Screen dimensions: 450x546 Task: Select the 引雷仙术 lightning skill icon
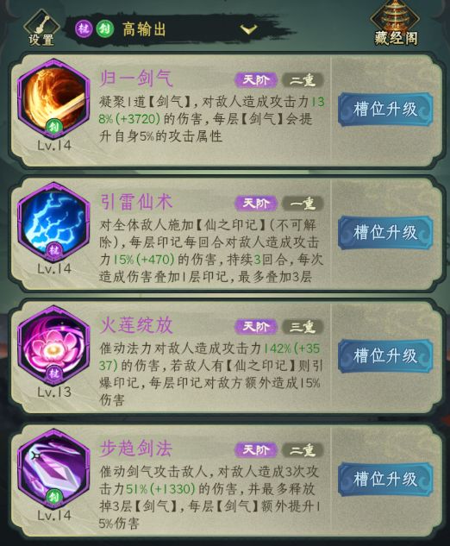53,223
